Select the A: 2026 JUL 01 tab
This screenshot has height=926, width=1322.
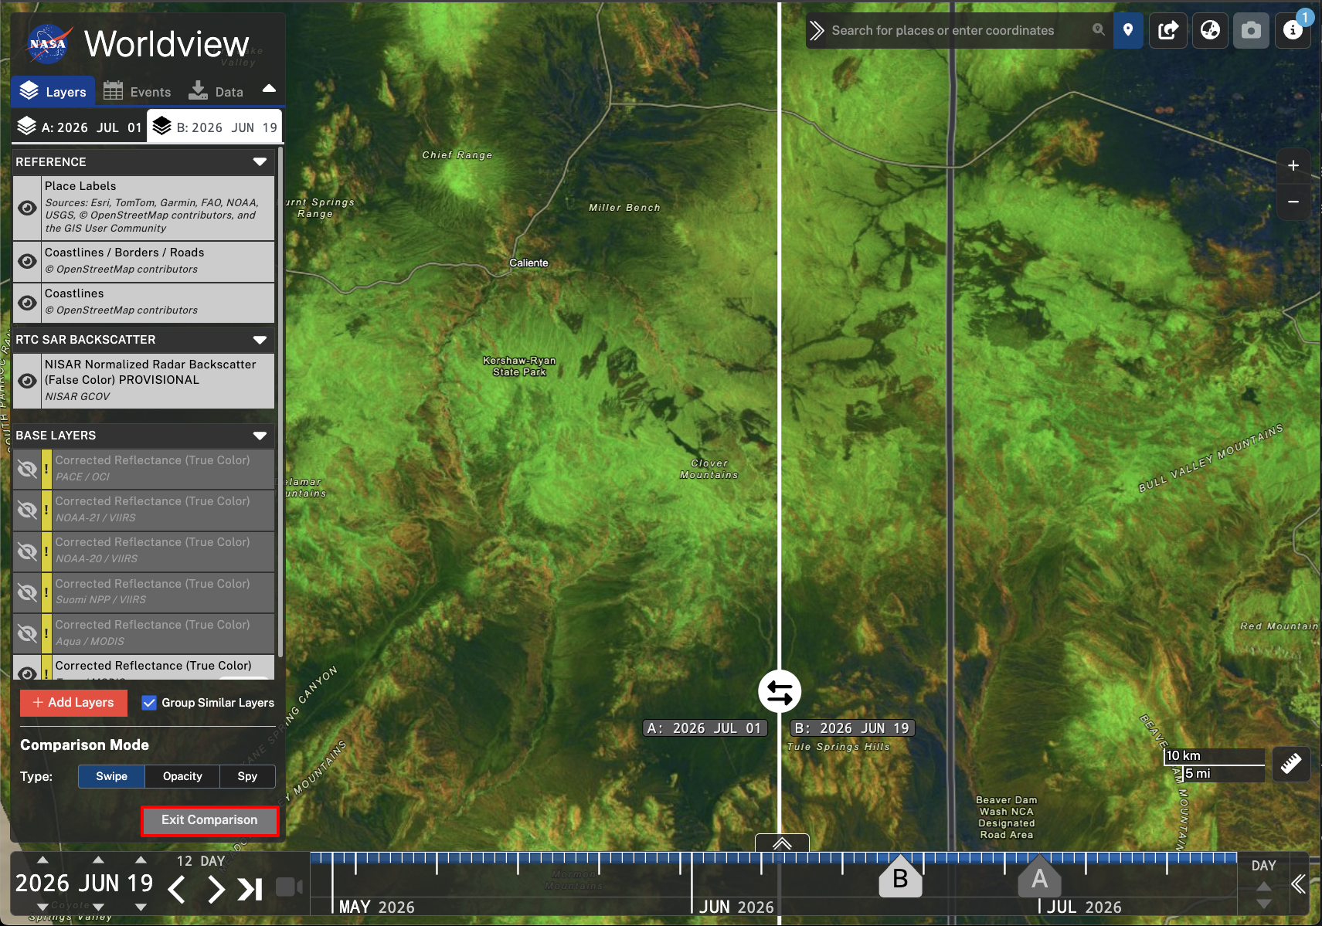80,127
